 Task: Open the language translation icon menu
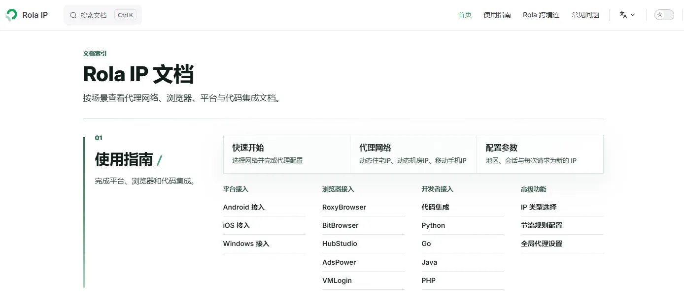[x=627, y=15]
